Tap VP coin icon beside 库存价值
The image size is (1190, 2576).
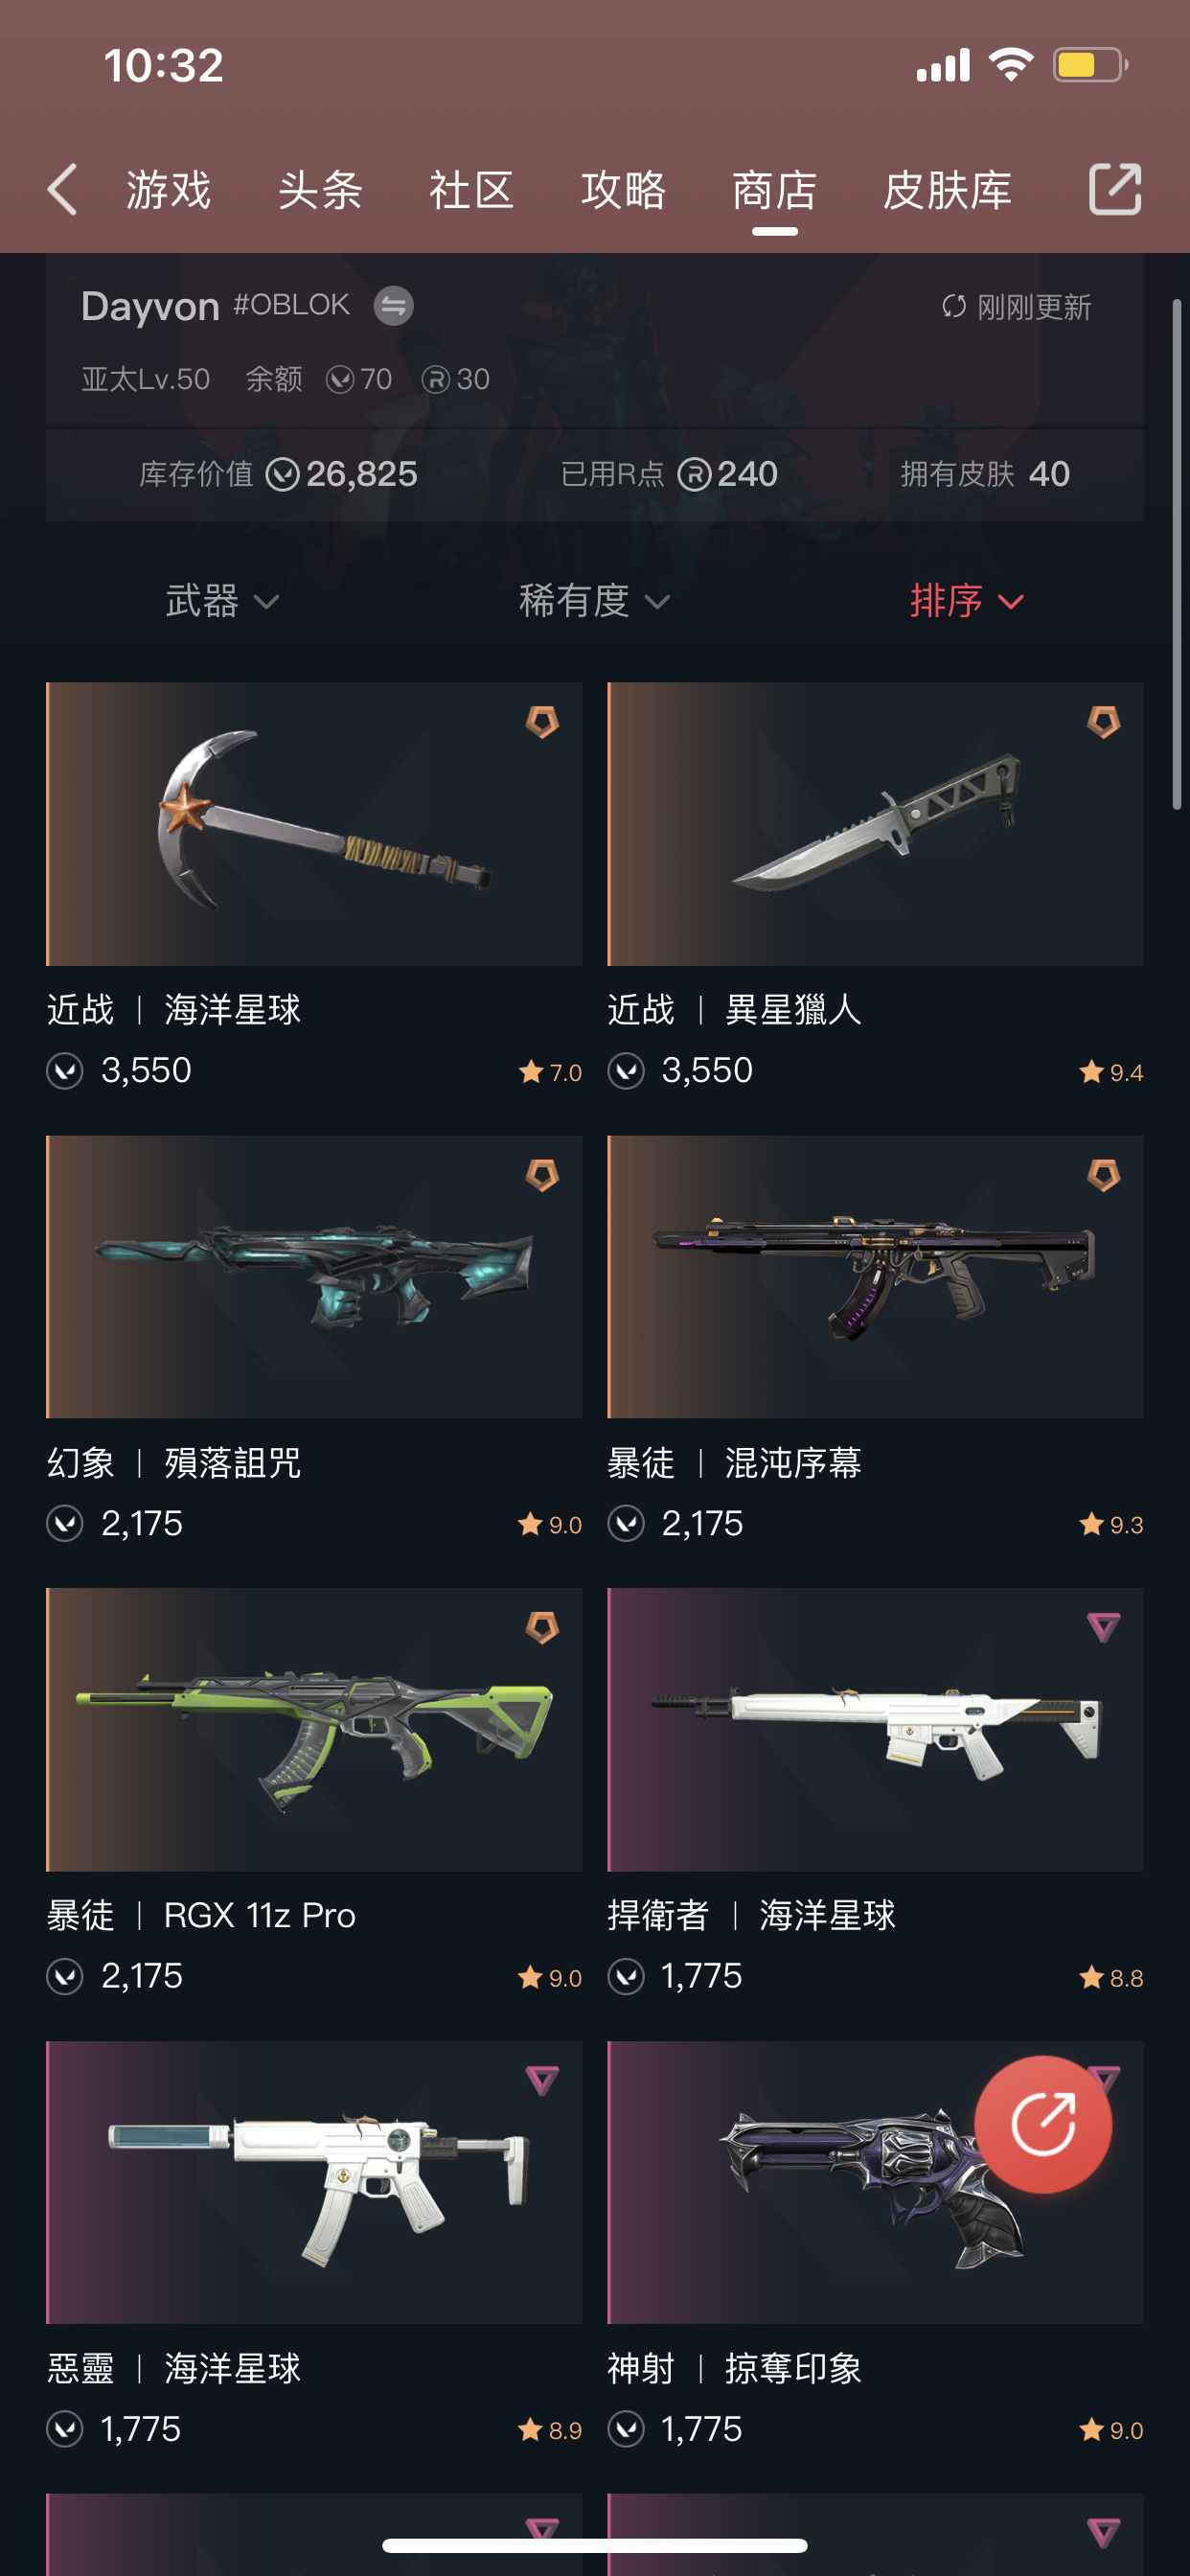(x=282, y=474)
